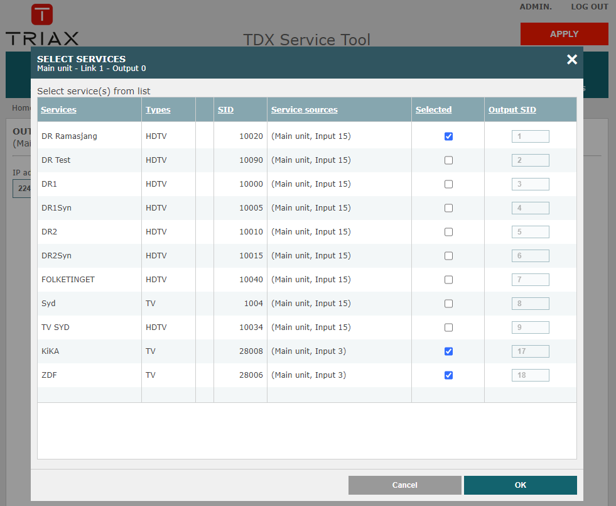Sort by Types column header
The width and height of the screenshot is (616, 506).
[x=158, y=110]
